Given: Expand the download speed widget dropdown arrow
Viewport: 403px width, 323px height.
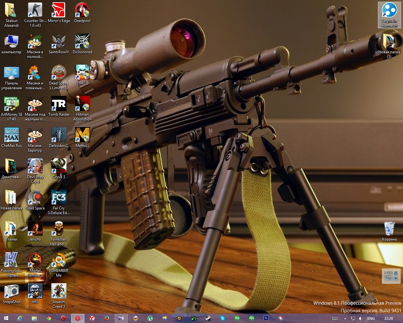Looking at the screenshot, I should (x=396, y=279).
